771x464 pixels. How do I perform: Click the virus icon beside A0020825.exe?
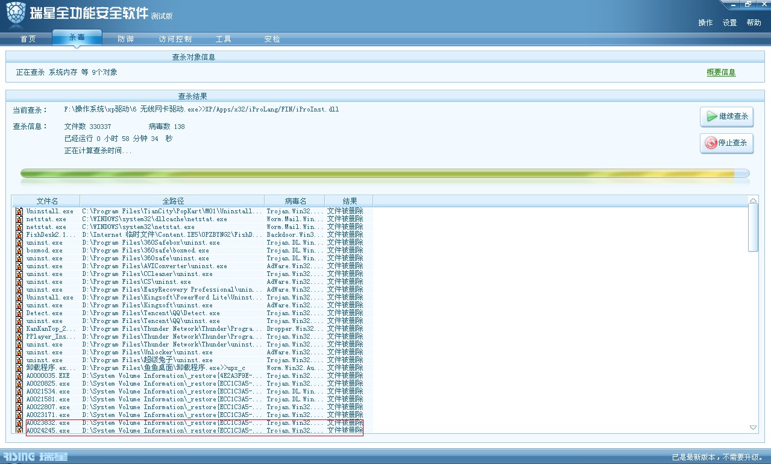(x=19, y=384)
